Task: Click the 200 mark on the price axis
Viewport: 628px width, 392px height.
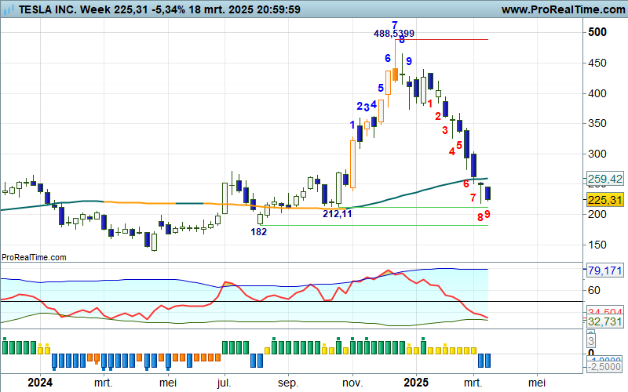Action: pyautogui.click(x=597, y=214)
